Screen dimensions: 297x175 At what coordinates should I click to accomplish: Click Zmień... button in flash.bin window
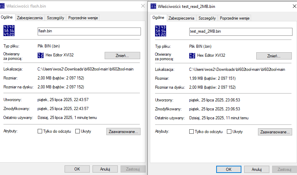pyautogui.click(x=122, y=56)
